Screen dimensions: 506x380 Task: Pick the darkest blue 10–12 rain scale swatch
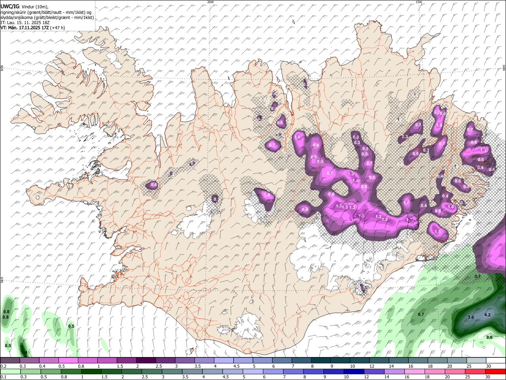point(354,371)
